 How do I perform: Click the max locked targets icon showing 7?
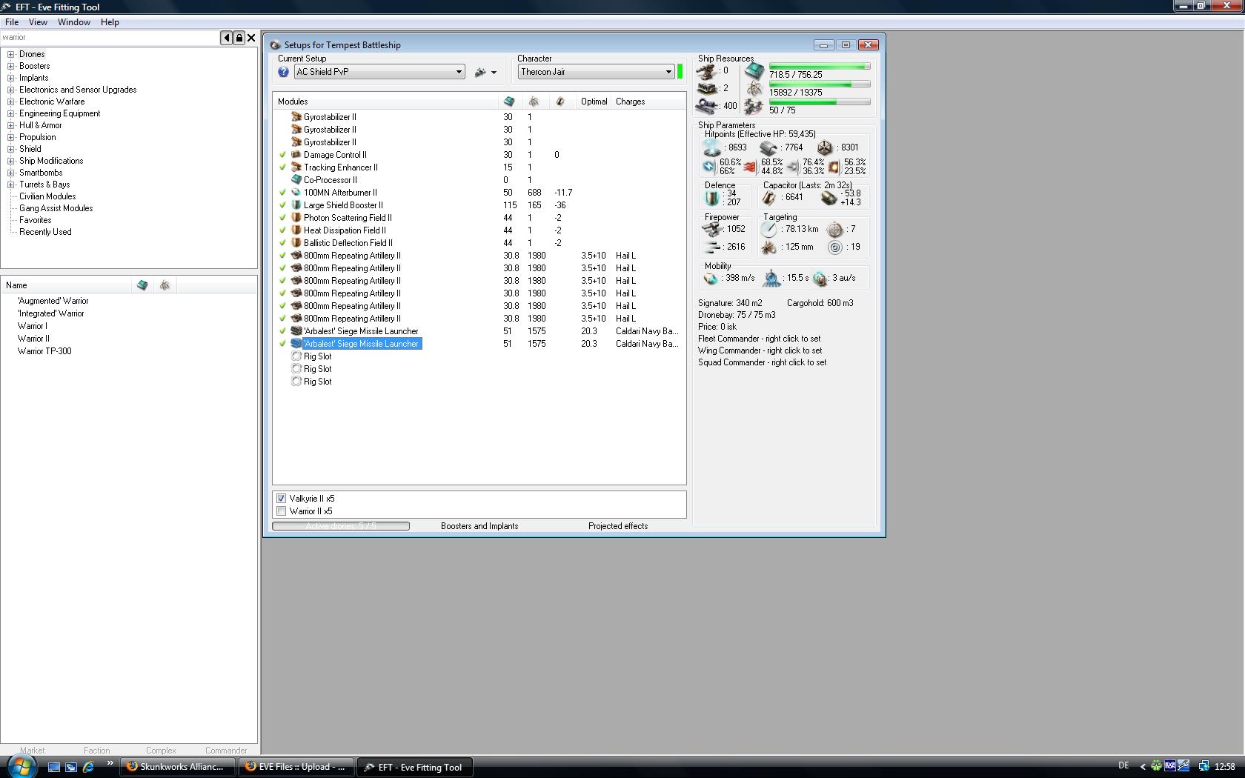pyautogui.click(x=834, y=230)
